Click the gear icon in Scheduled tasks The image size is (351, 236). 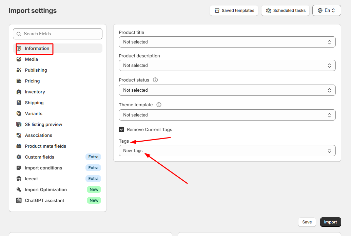[268, 11]
